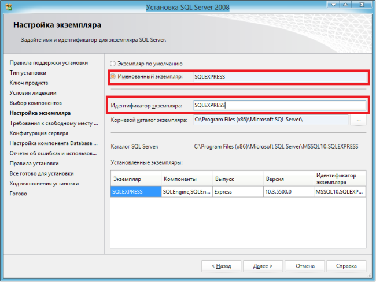Browse for instance root directory
Viewport: 376px width, 282px height.
(359, 120)
